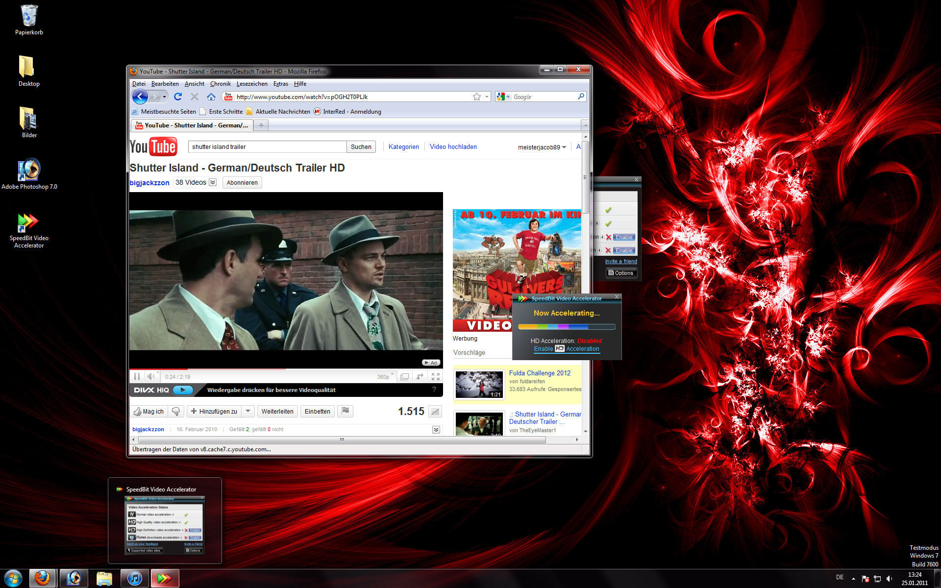Open Options in SpeedBit window
The image size is (941, 588).
621,273
